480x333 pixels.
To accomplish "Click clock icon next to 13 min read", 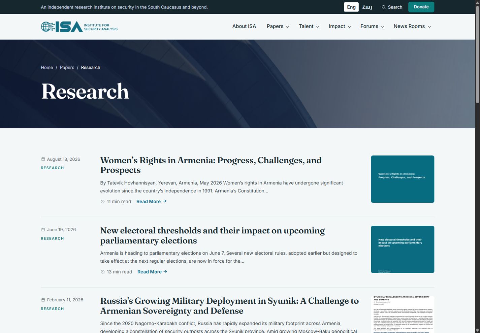I will pyautogui.click(x=103, y=272).
